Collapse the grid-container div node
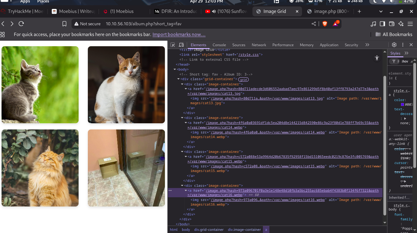Viewport: 417px width, 233px height. pyautogui.click(x=178, y=79)
